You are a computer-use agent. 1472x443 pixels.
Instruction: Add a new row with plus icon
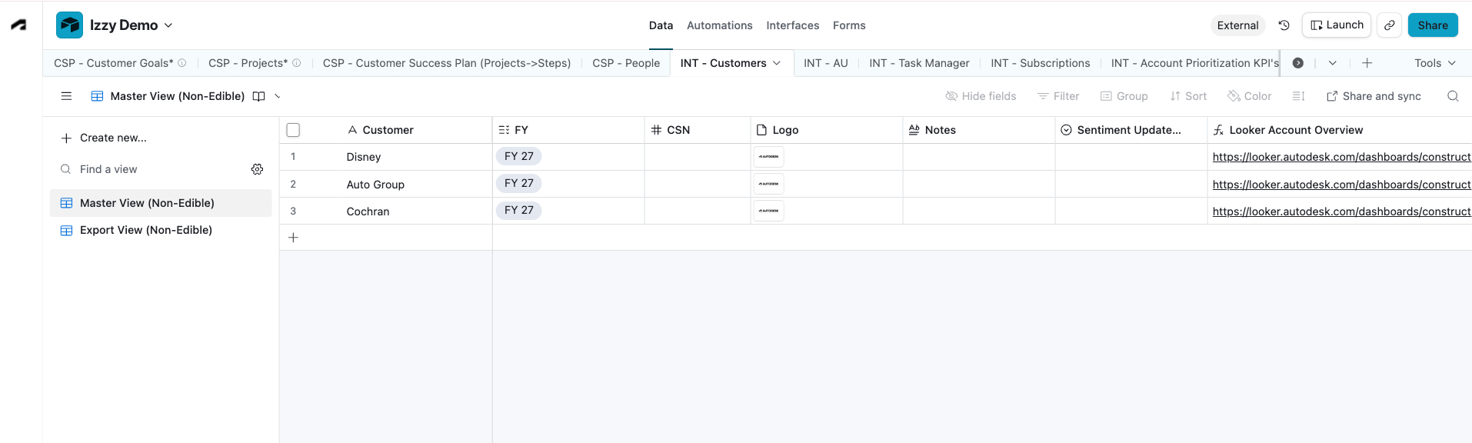[x=293, y=238]
